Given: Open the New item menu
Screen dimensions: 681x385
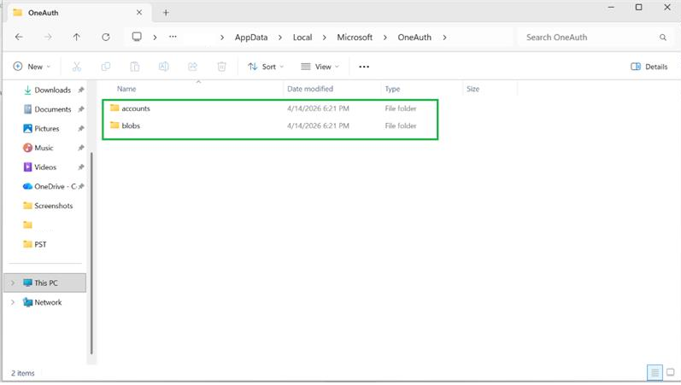Looking at the screenshot, I should [x=32, y=67].
